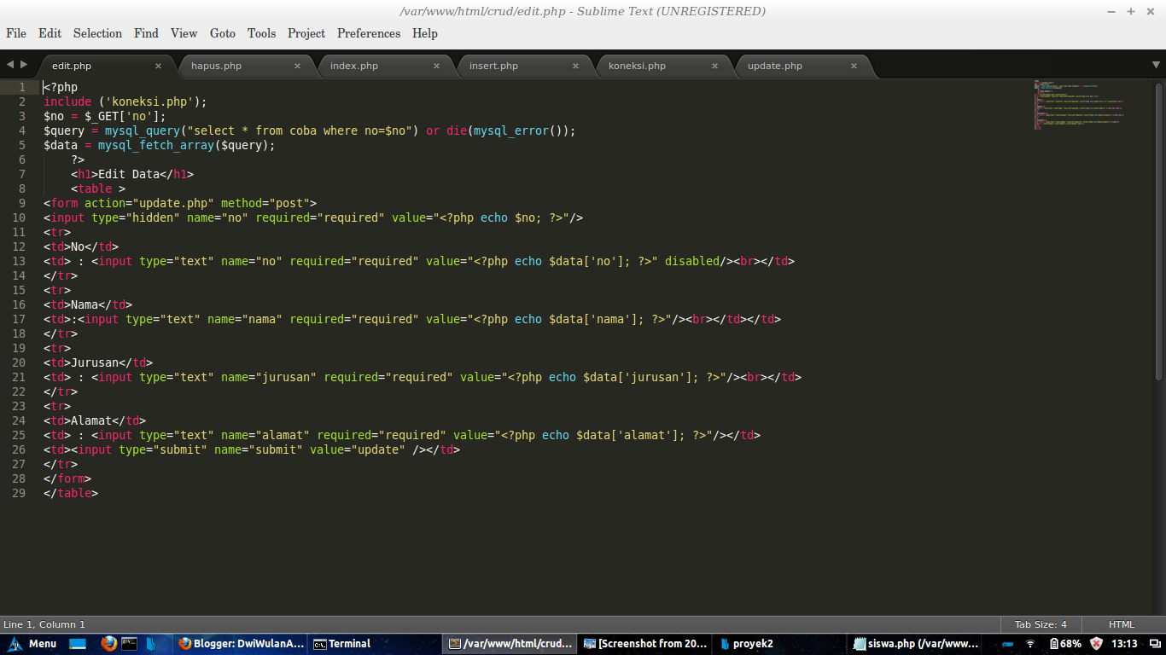Click line number 1 in gutter
This screenshot has height=655, width=1166.
[23, 87]
